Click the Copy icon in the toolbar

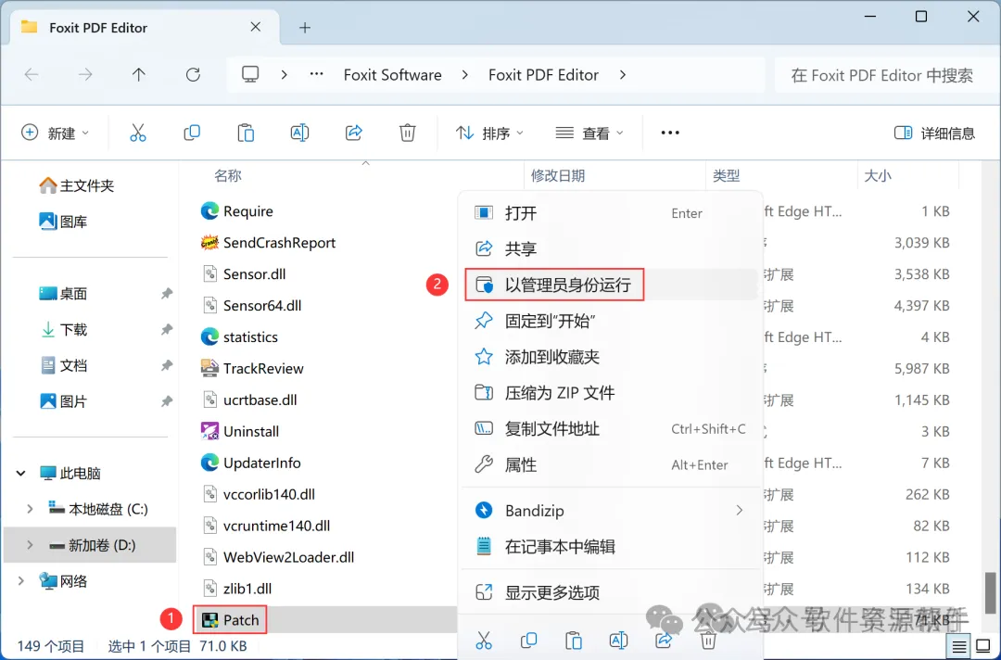tap(192, 133)
